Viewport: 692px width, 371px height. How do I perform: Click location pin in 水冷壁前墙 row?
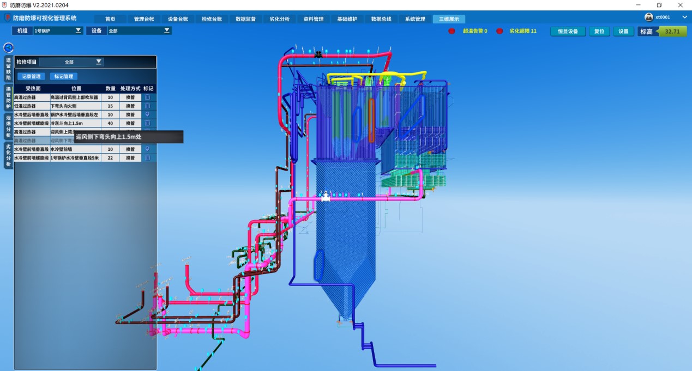click(x=147, y=149)
